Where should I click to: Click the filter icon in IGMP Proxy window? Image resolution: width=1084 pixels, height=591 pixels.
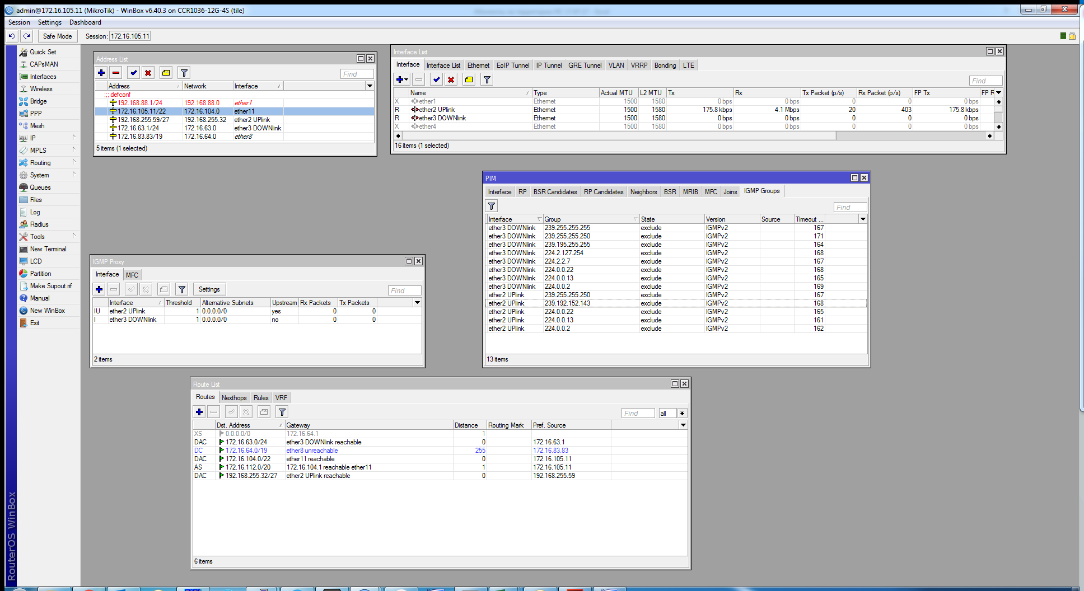pyautogui.click(x=182, y=289)
